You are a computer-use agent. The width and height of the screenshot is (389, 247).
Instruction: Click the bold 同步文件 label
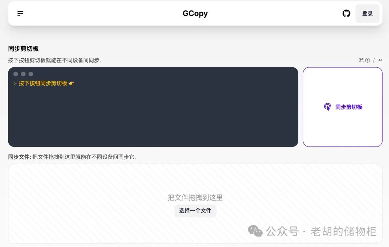tap(19, 157)
